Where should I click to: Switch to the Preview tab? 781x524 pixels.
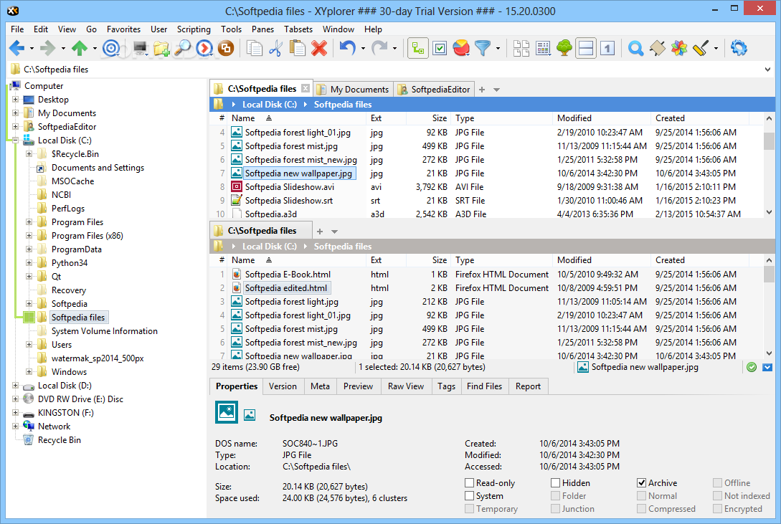358,386
